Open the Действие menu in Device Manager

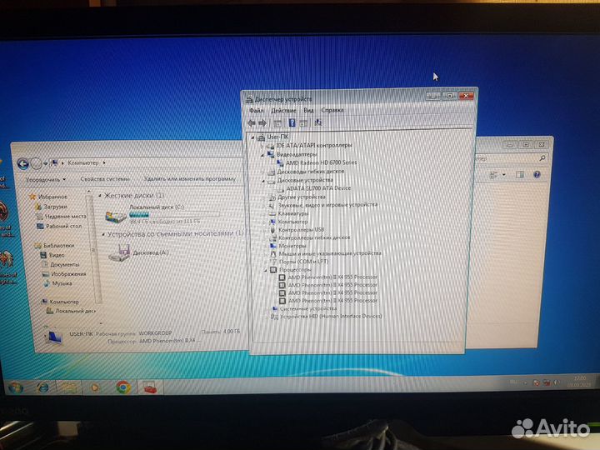click(x=283, y=111)
